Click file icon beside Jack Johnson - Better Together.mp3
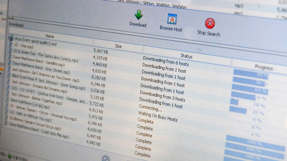287x161 pixels. 7,94
